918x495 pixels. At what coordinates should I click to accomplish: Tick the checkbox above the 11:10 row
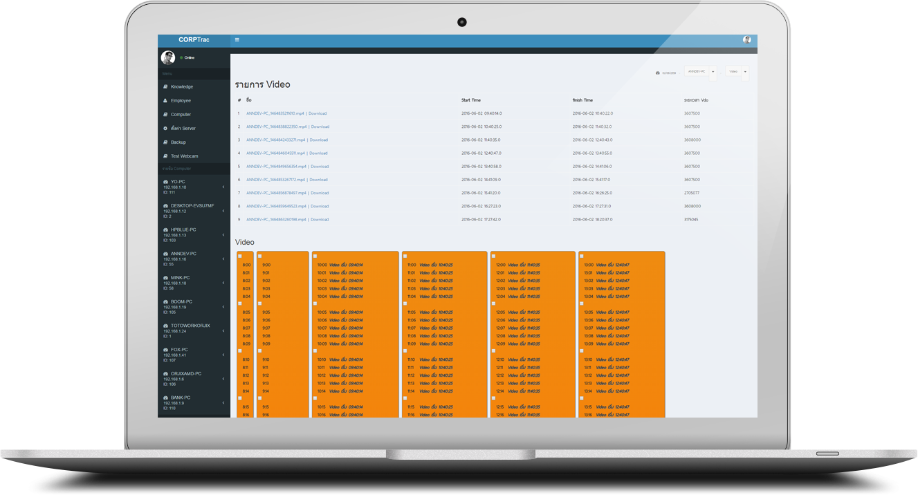coord(405,351)
